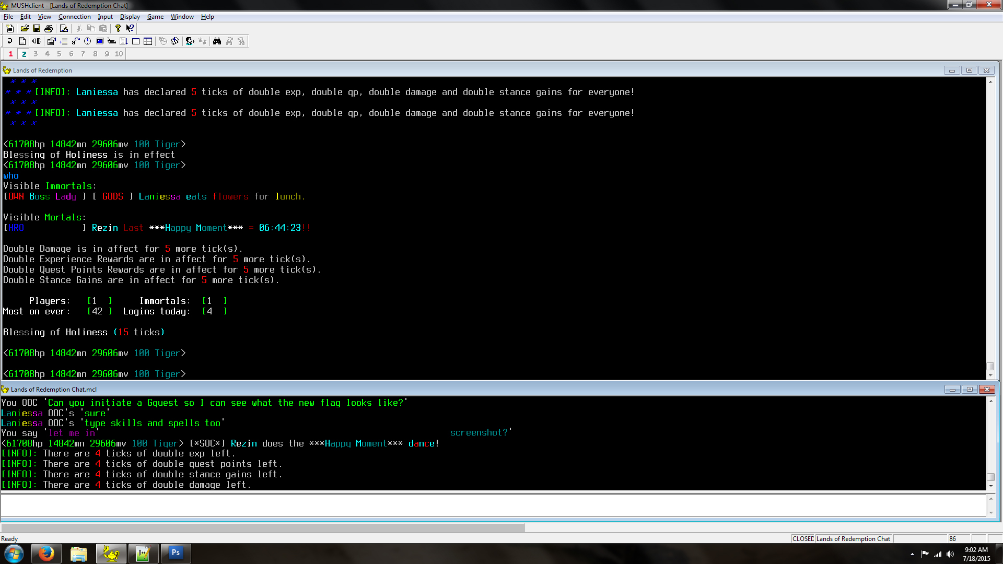Viewport: 1003px width, 564px height.
Task: Activate the context help arrow icon
Action: pos(130,28)
